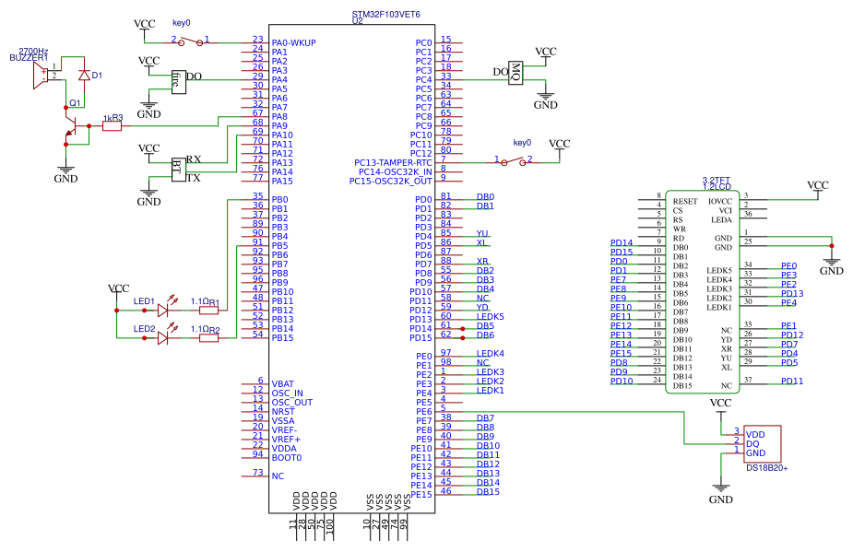Click the PD13 net label beside LEDK2 on LCD

pos(792,294)
